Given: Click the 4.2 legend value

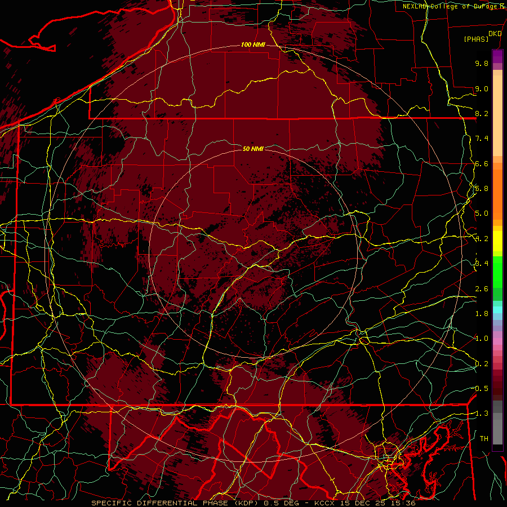Looking at the screenshot, I should tap(482, 239).
